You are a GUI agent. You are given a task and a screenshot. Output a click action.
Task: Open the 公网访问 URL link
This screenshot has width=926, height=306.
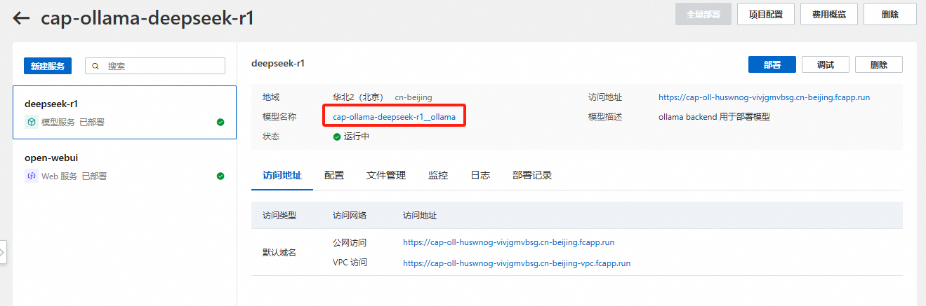tap(508, 243)
